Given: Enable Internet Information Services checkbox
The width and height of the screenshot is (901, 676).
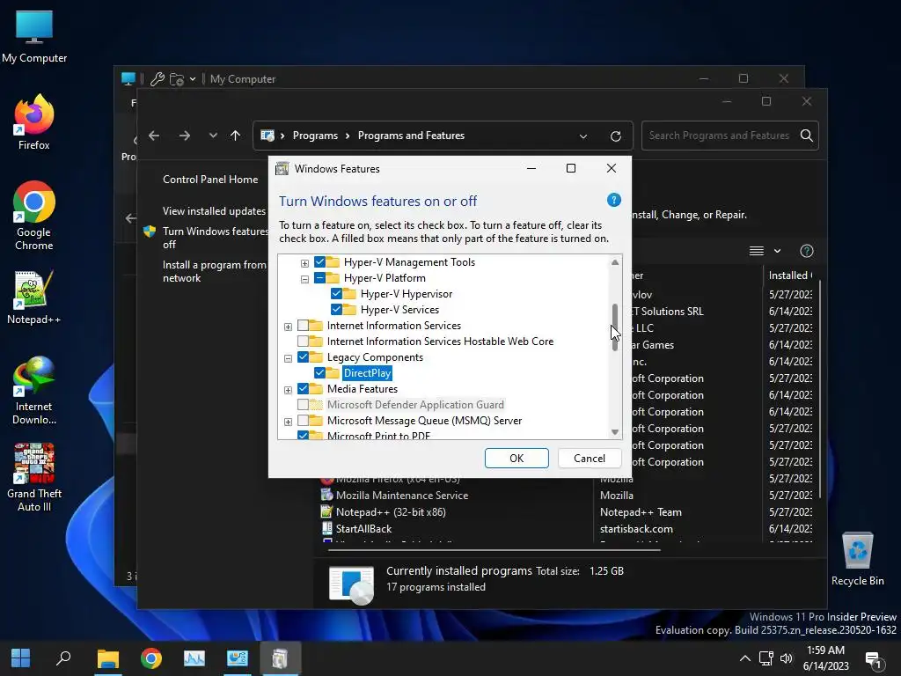Looking at the screenshot, I should coord(304,326).
